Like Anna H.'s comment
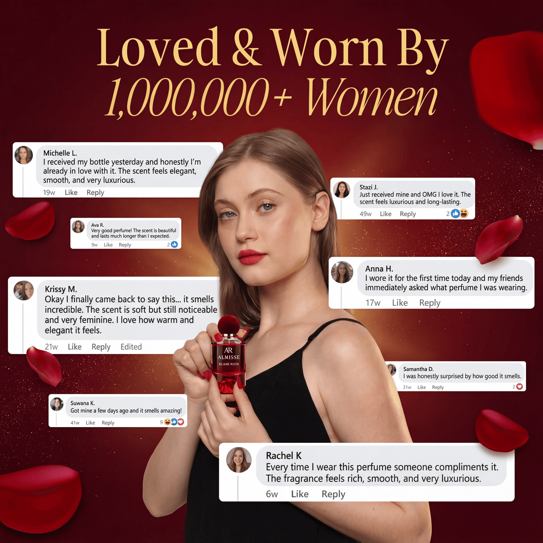Screen dimensions: 543x543 tap(400, 303)
